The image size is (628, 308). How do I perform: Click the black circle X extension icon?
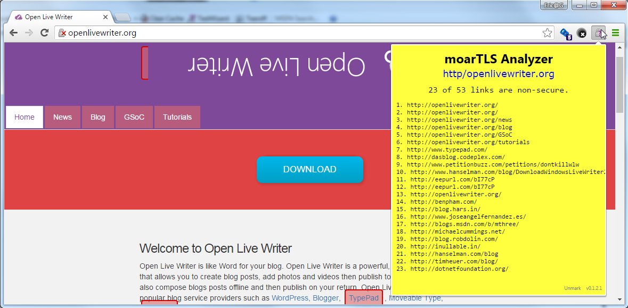(582, 34)
